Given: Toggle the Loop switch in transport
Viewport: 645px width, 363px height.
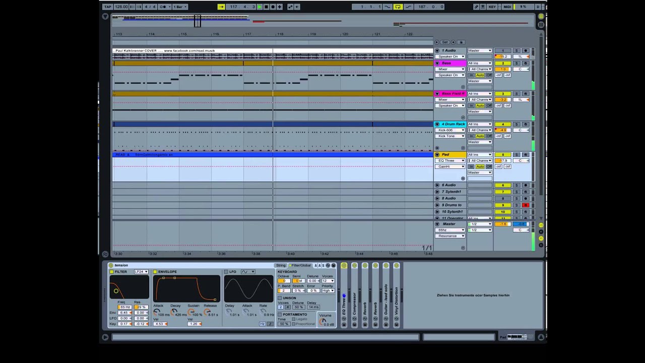Looking at the screenshot, I should click(398, 7).
